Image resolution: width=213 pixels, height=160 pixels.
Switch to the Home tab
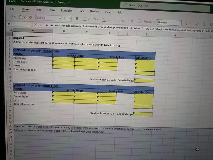tap(26, 9)
